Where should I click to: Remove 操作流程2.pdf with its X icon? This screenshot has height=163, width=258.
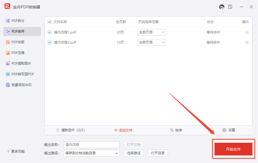tap(247, 42)
